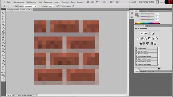Open the Screen Mode dropdown
This screenshot has height=97, width=173.
point(118,2)
